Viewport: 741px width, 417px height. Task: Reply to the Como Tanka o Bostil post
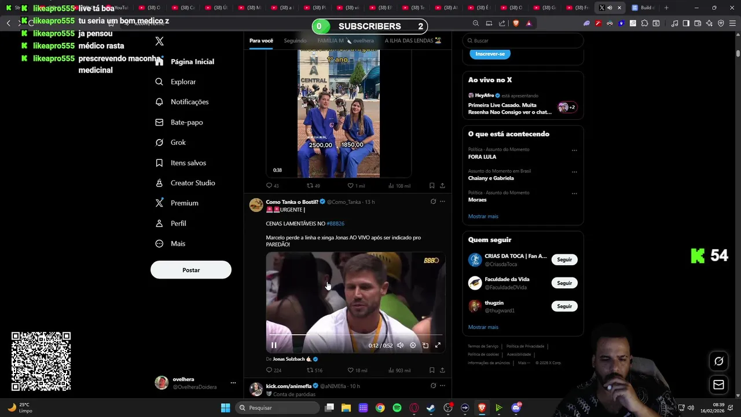(273, 370)
